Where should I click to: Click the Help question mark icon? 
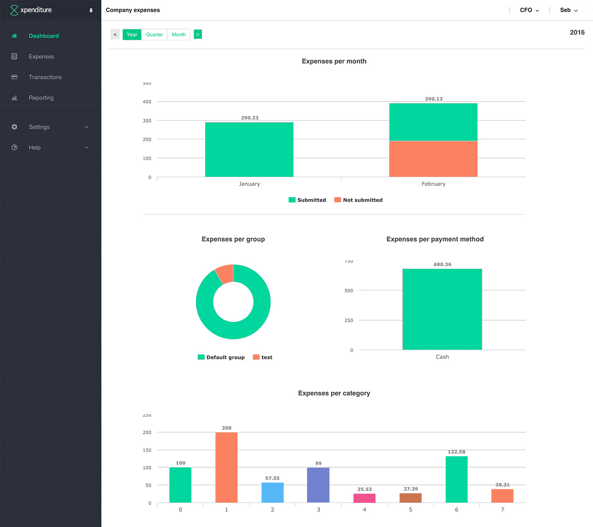coord(14,148)
